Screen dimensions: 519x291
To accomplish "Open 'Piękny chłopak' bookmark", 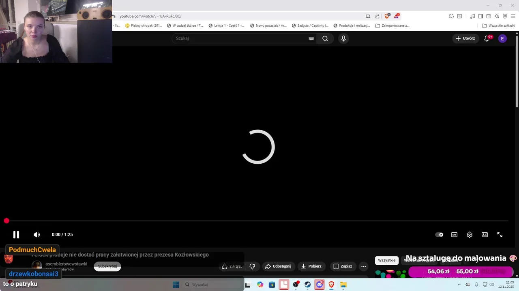I will click(144, 25).
